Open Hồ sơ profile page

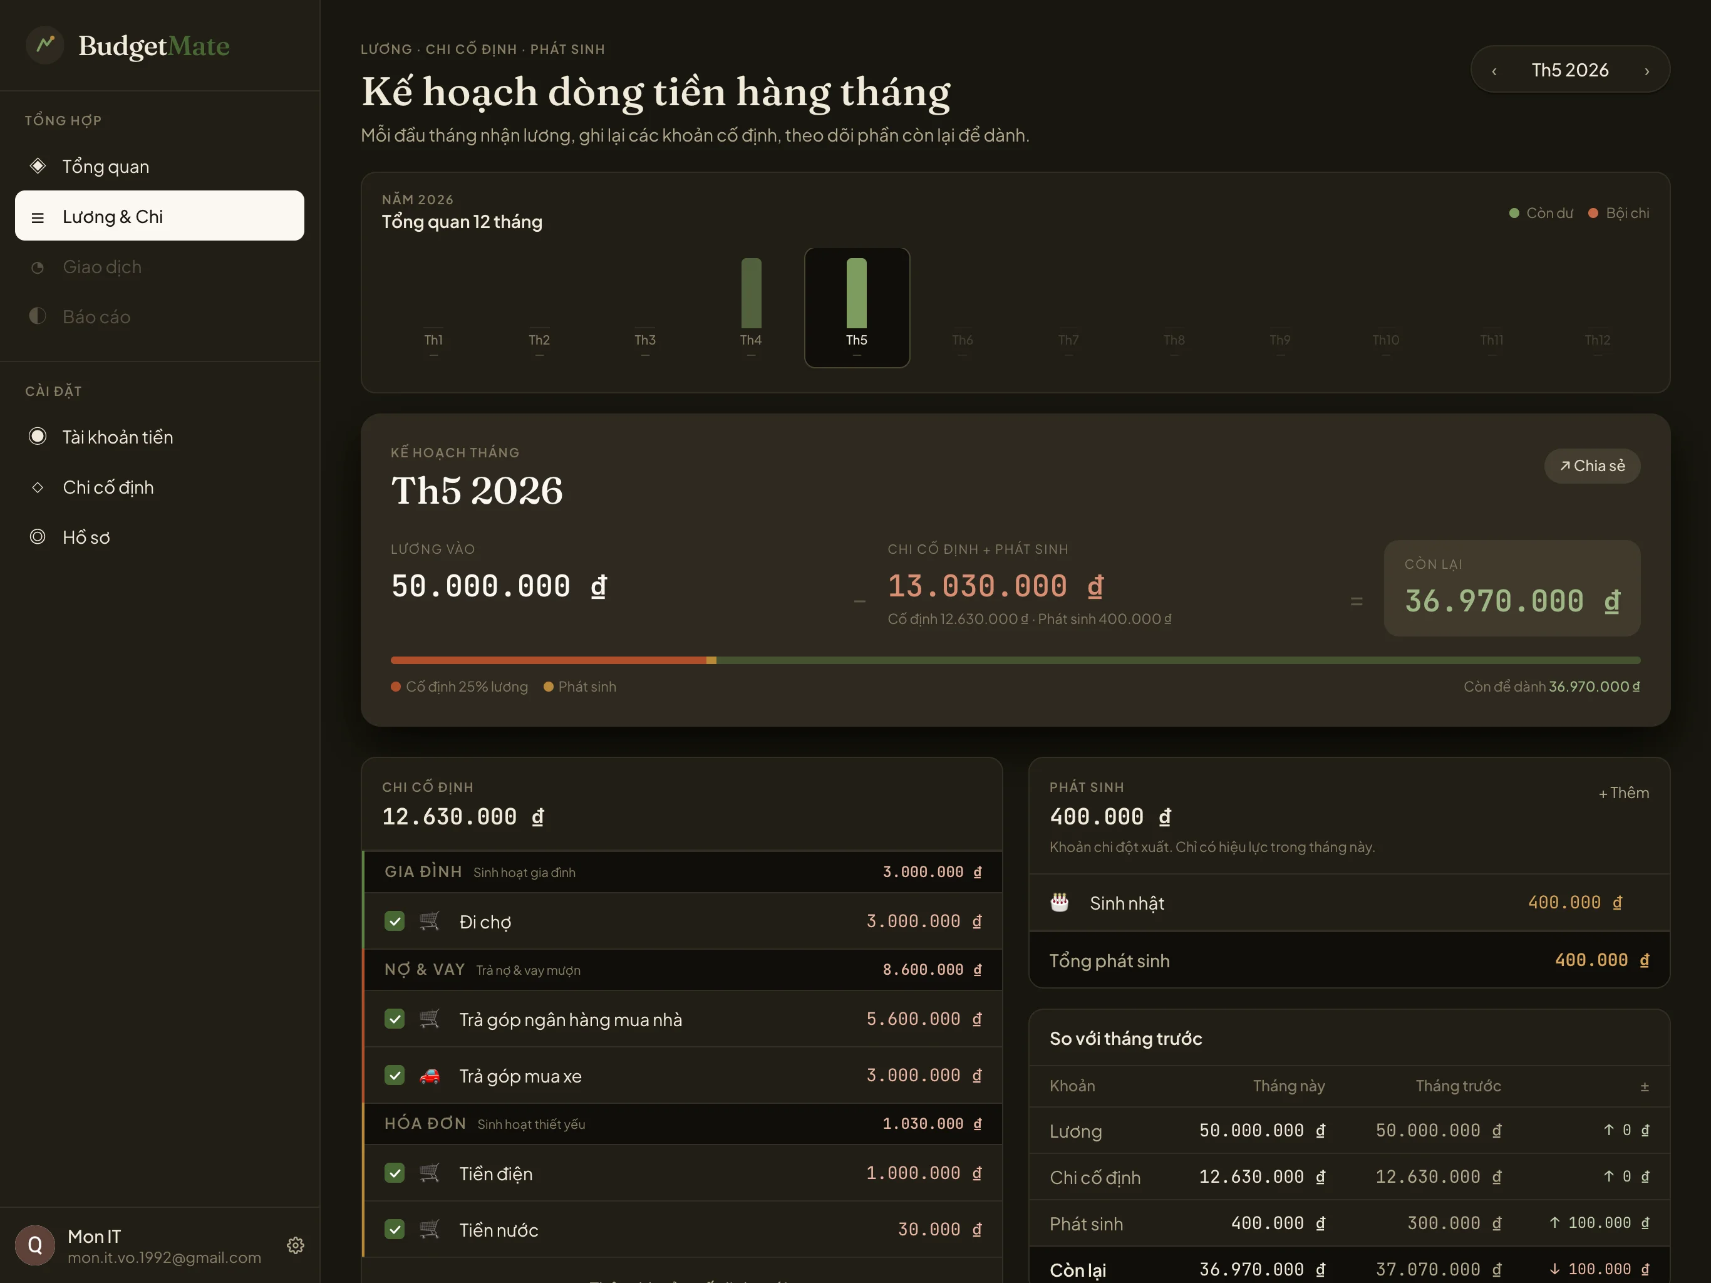159,537
